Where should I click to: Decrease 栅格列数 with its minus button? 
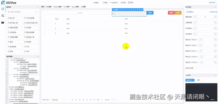point(195,17)
